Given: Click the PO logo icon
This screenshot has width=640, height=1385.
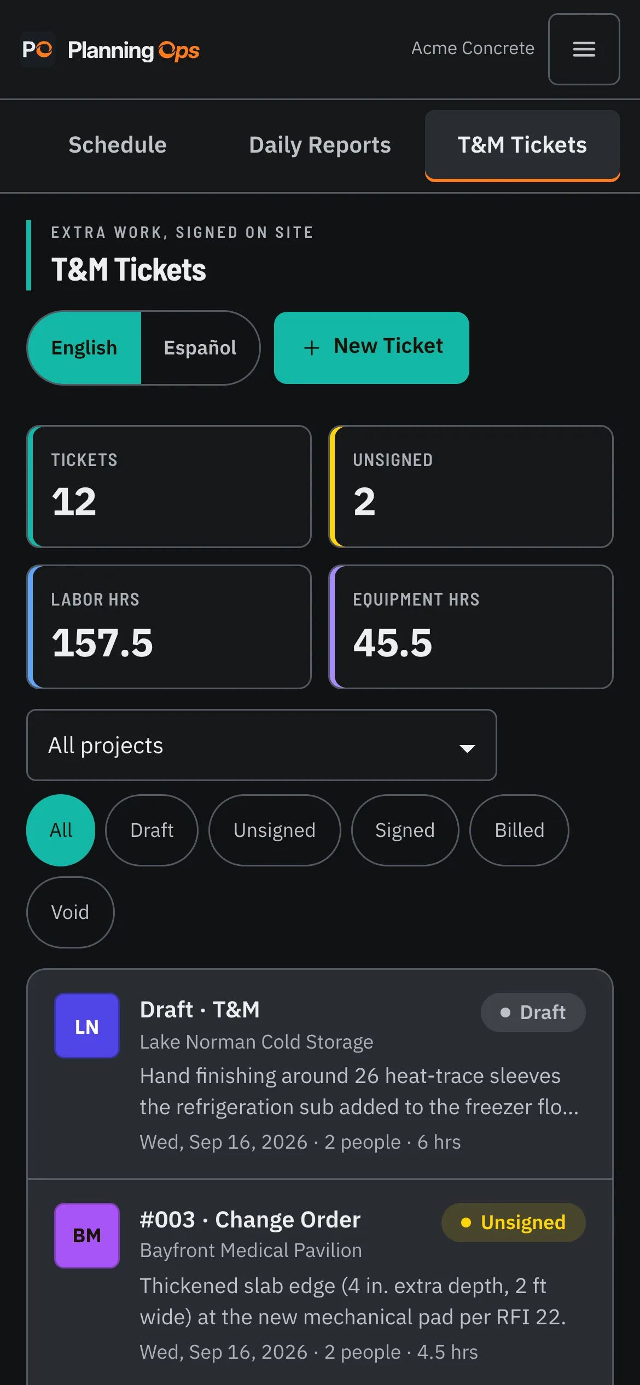Looking at the screenshot, I should coord(38,49).
